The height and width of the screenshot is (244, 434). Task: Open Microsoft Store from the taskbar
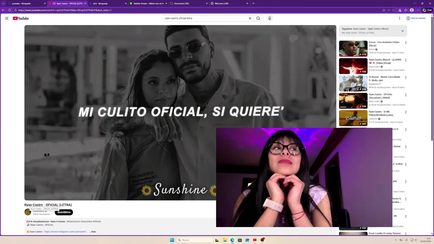pos(240,240)
